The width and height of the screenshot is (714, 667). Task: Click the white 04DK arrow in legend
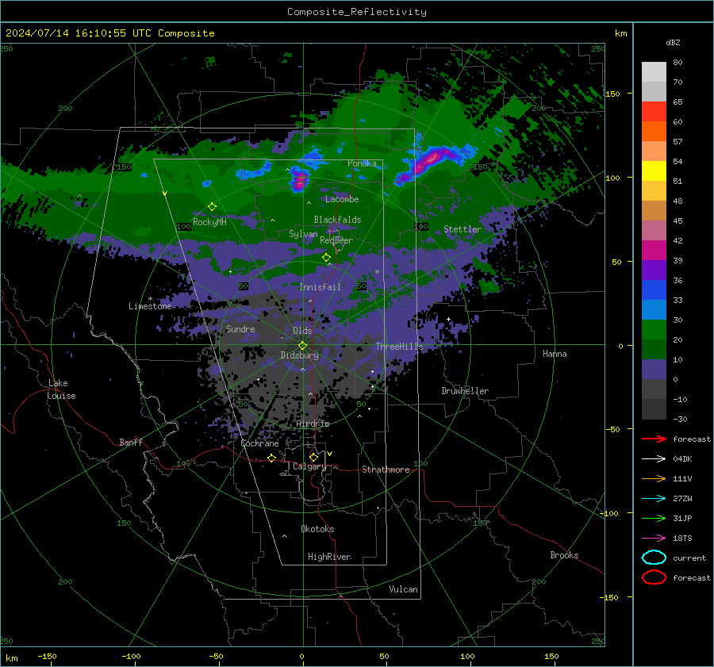[x=654, y=459]
